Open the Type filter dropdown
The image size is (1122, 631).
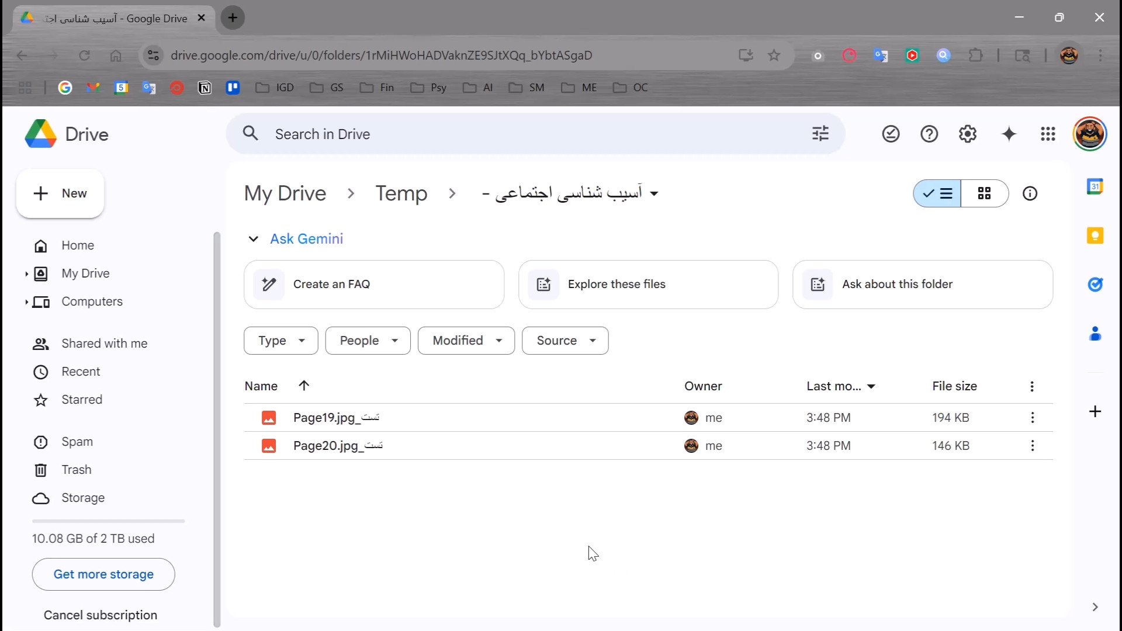coord(281,341)
